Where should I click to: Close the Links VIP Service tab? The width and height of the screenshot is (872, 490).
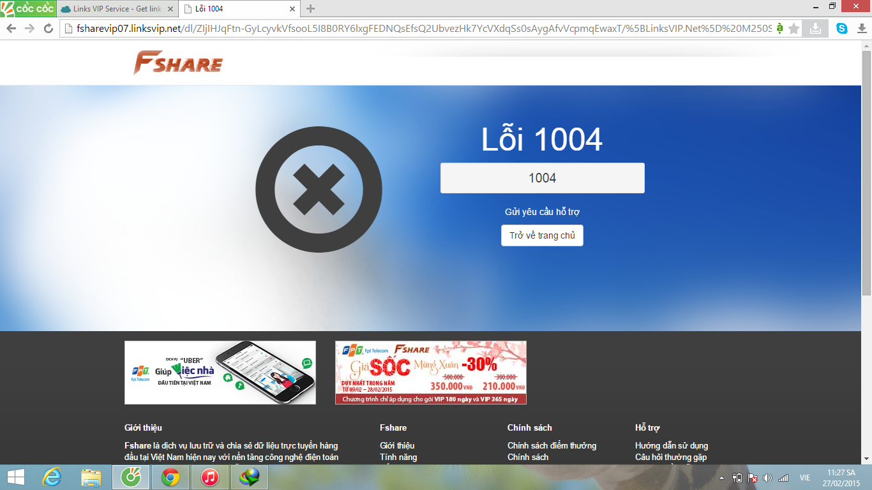pyautogui.click(x=170, y=9)
